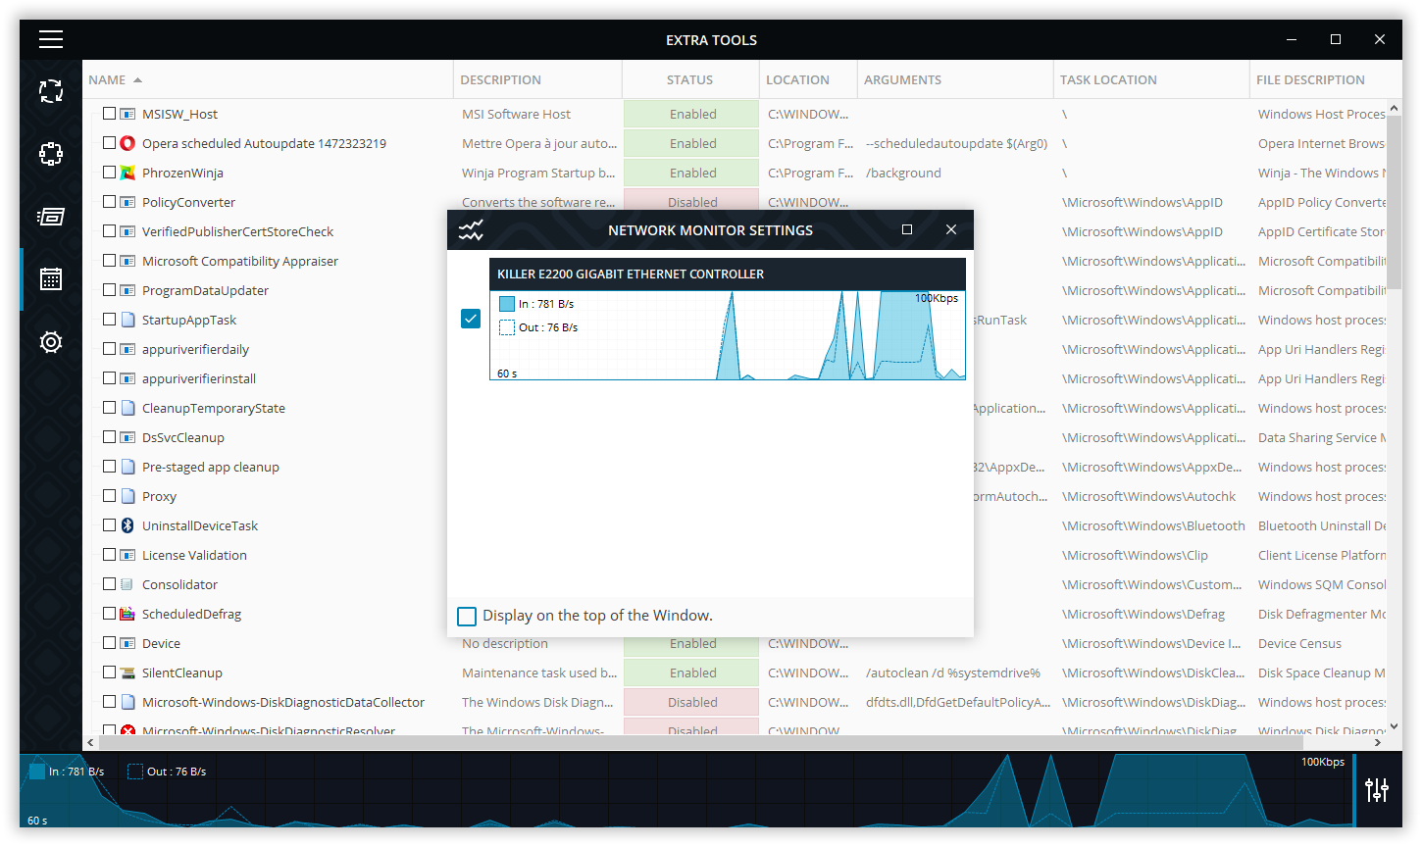Sort by the NAME column header
1422x847 pixels.
[107, 79]
